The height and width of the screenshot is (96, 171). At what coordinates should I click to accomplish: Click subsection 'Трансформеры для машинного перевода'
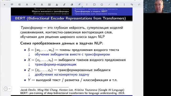click(96, 14)
